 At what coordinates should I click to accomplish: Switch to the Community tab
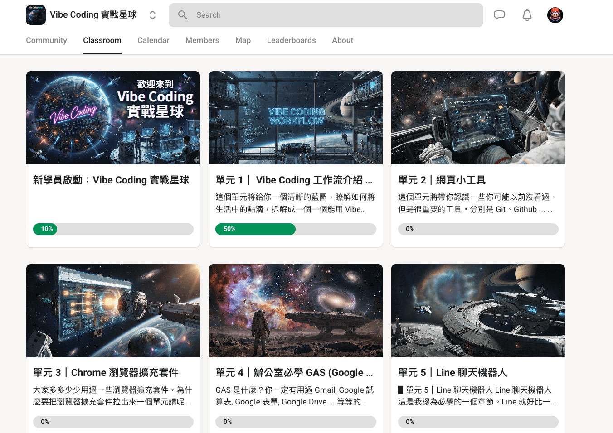tap(46, 40)
